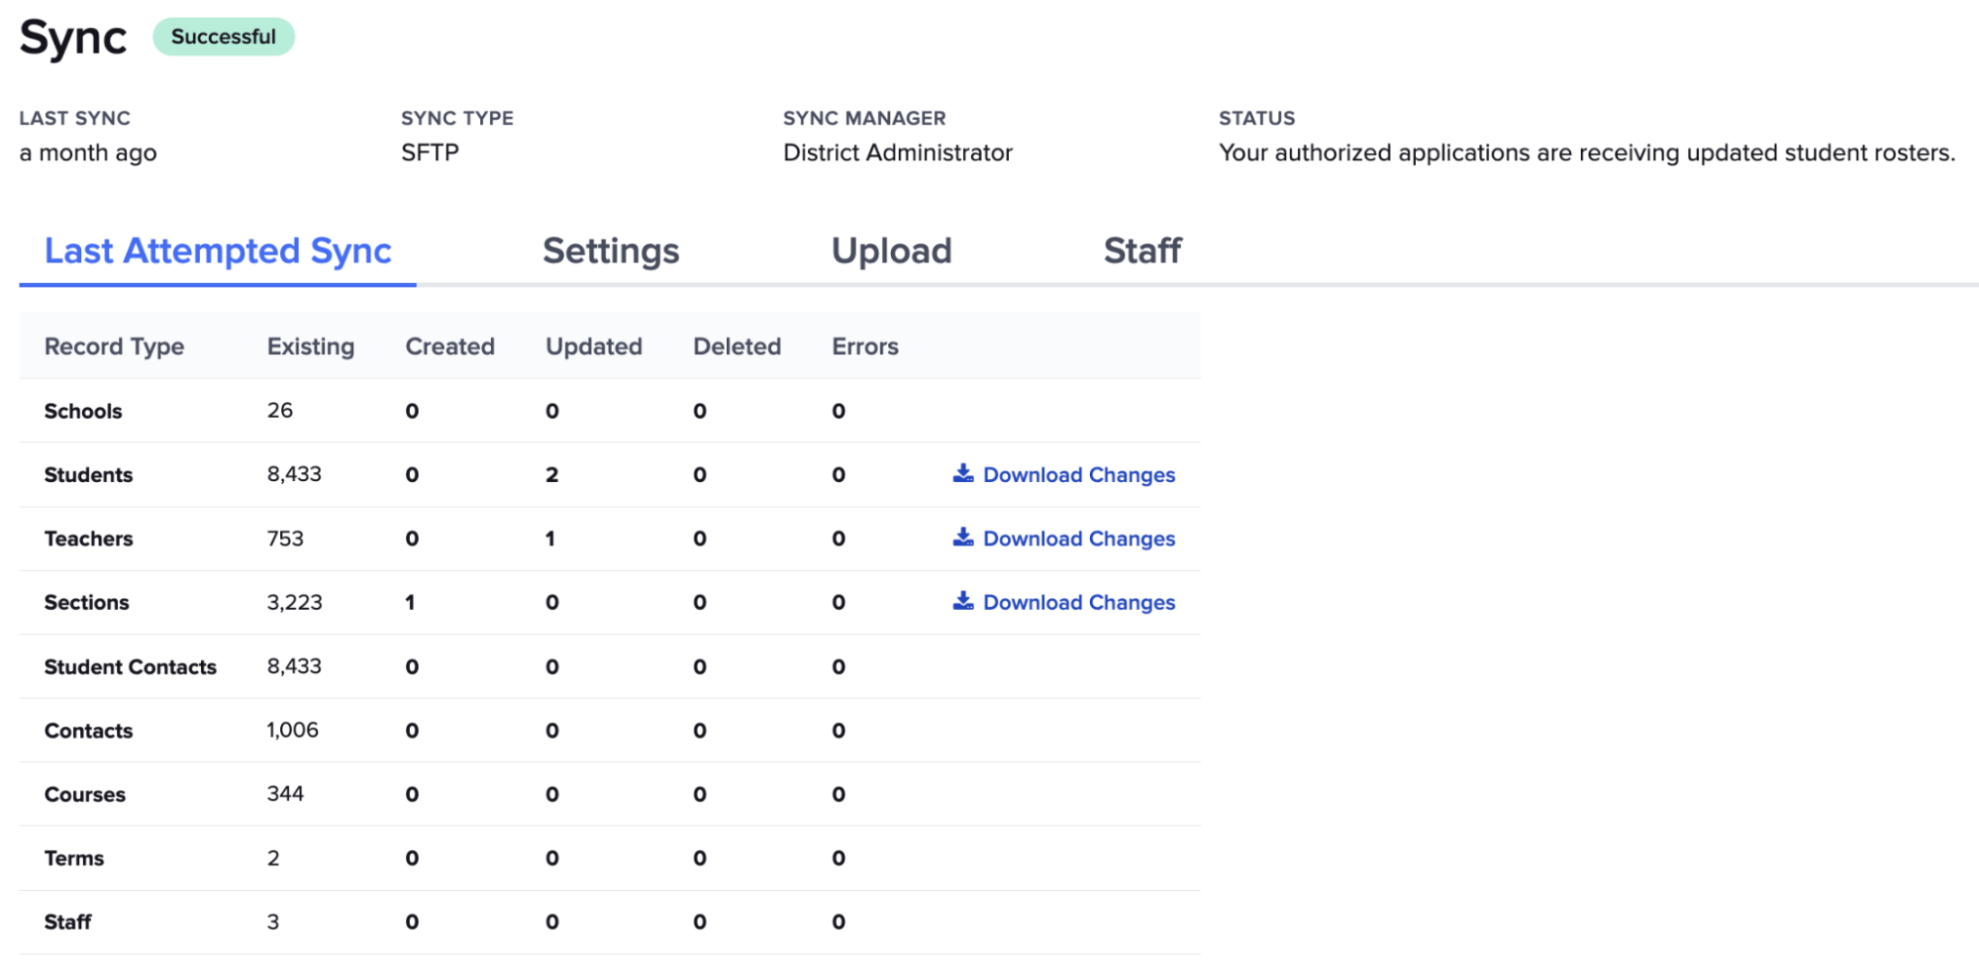This screenshot has width=1979, height=980.
Task: Click the Existing column header
Action: click(x=310, y=346)
